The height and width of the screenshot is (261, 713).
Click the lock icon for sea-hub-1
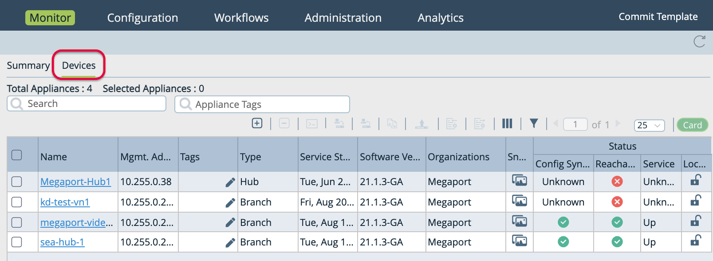pyautogui.click(x=696, y=241)
